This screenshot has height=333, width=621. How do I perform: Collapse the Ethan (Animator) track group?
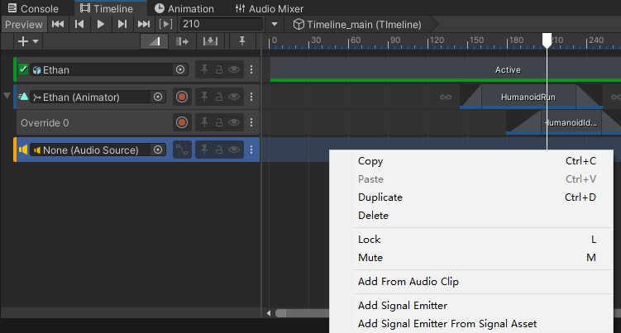(x=7, y=97)
